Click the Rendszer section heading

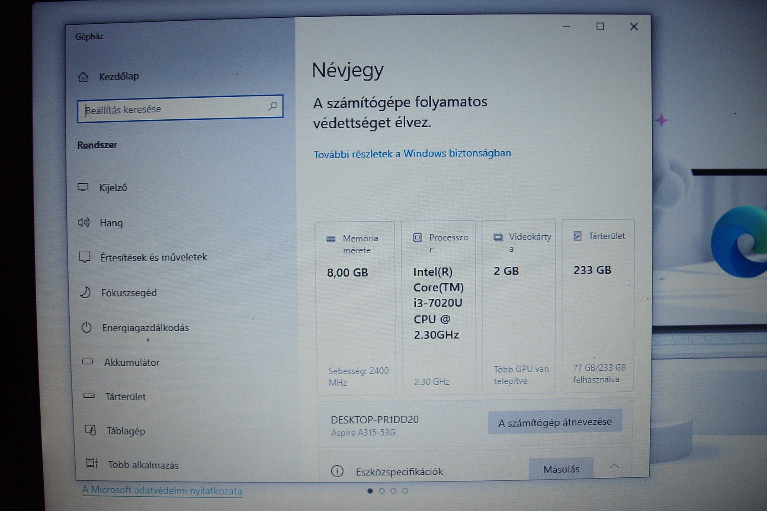tap(97, 145)
